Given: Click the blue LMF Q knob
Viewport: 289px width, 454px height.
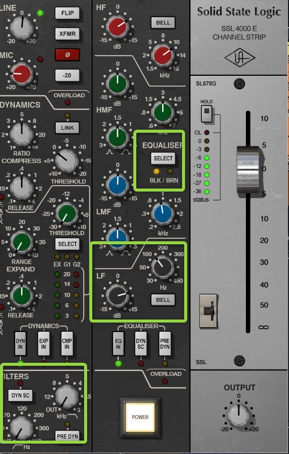Looking at the screenshot, I should tap(117, 238).
